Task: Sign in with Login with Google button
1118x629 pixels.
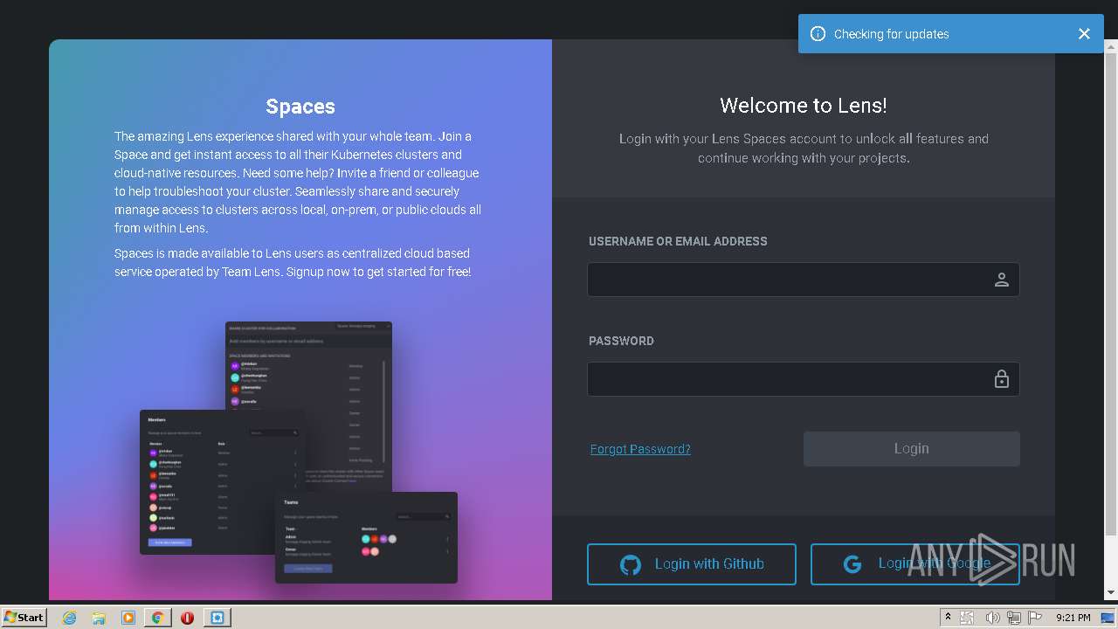Action: click(x=914, y=564)
